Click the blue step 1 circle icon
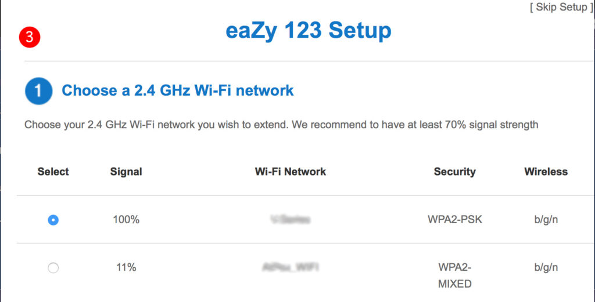The width and height of the screenshot is (595, 302). tap(38, 91)
